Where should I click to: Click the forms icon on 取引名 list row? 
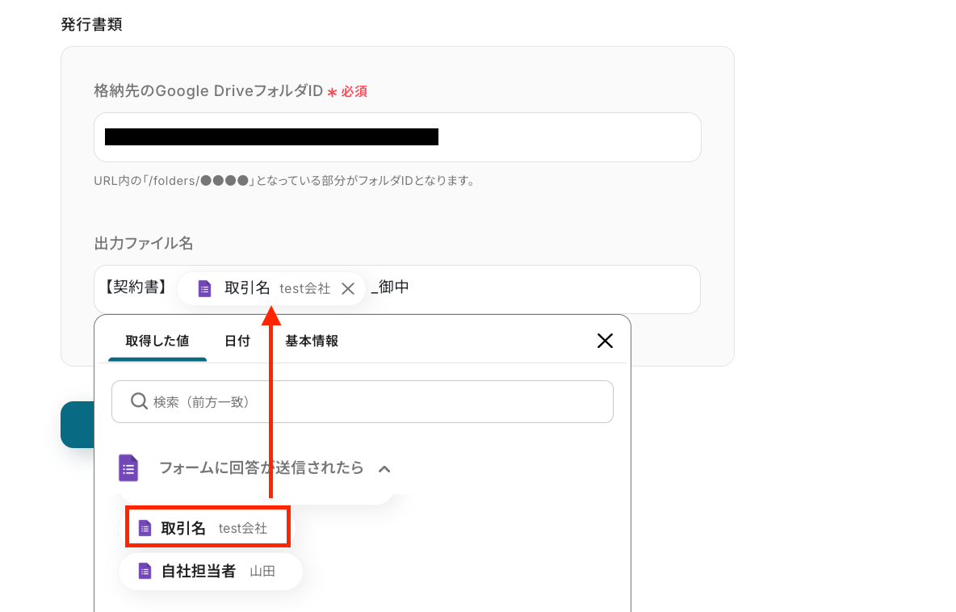point(145,528)
